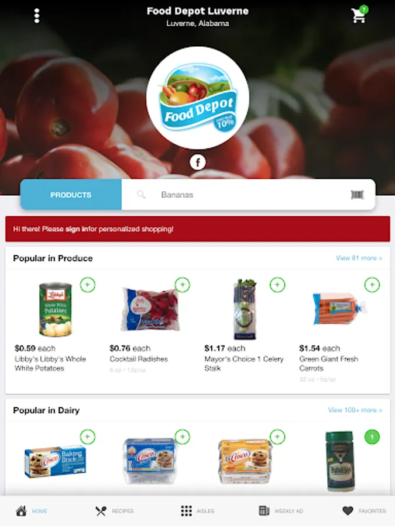Tap the Parmesan quantity badge
The height and width of the screenshot is (526, 395).
[x=372, y=437]
